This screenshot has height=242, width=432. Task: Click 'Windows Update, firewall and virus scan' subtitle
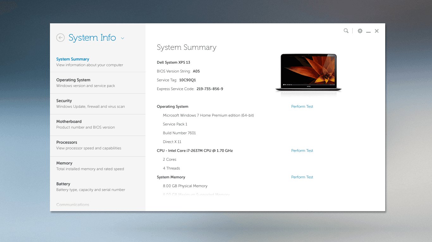(x=90, y=107)
